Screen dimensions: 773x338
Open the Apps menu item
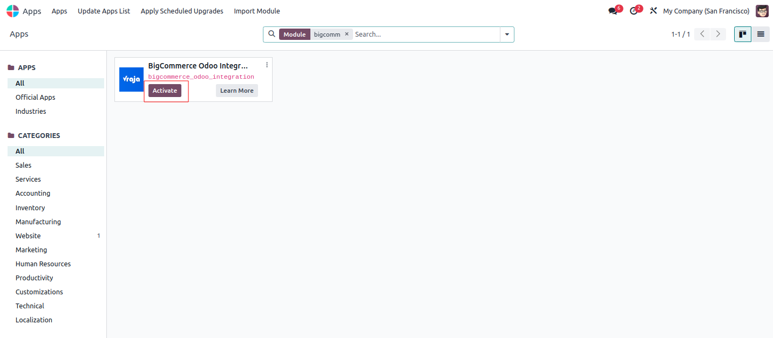[59, 11]
